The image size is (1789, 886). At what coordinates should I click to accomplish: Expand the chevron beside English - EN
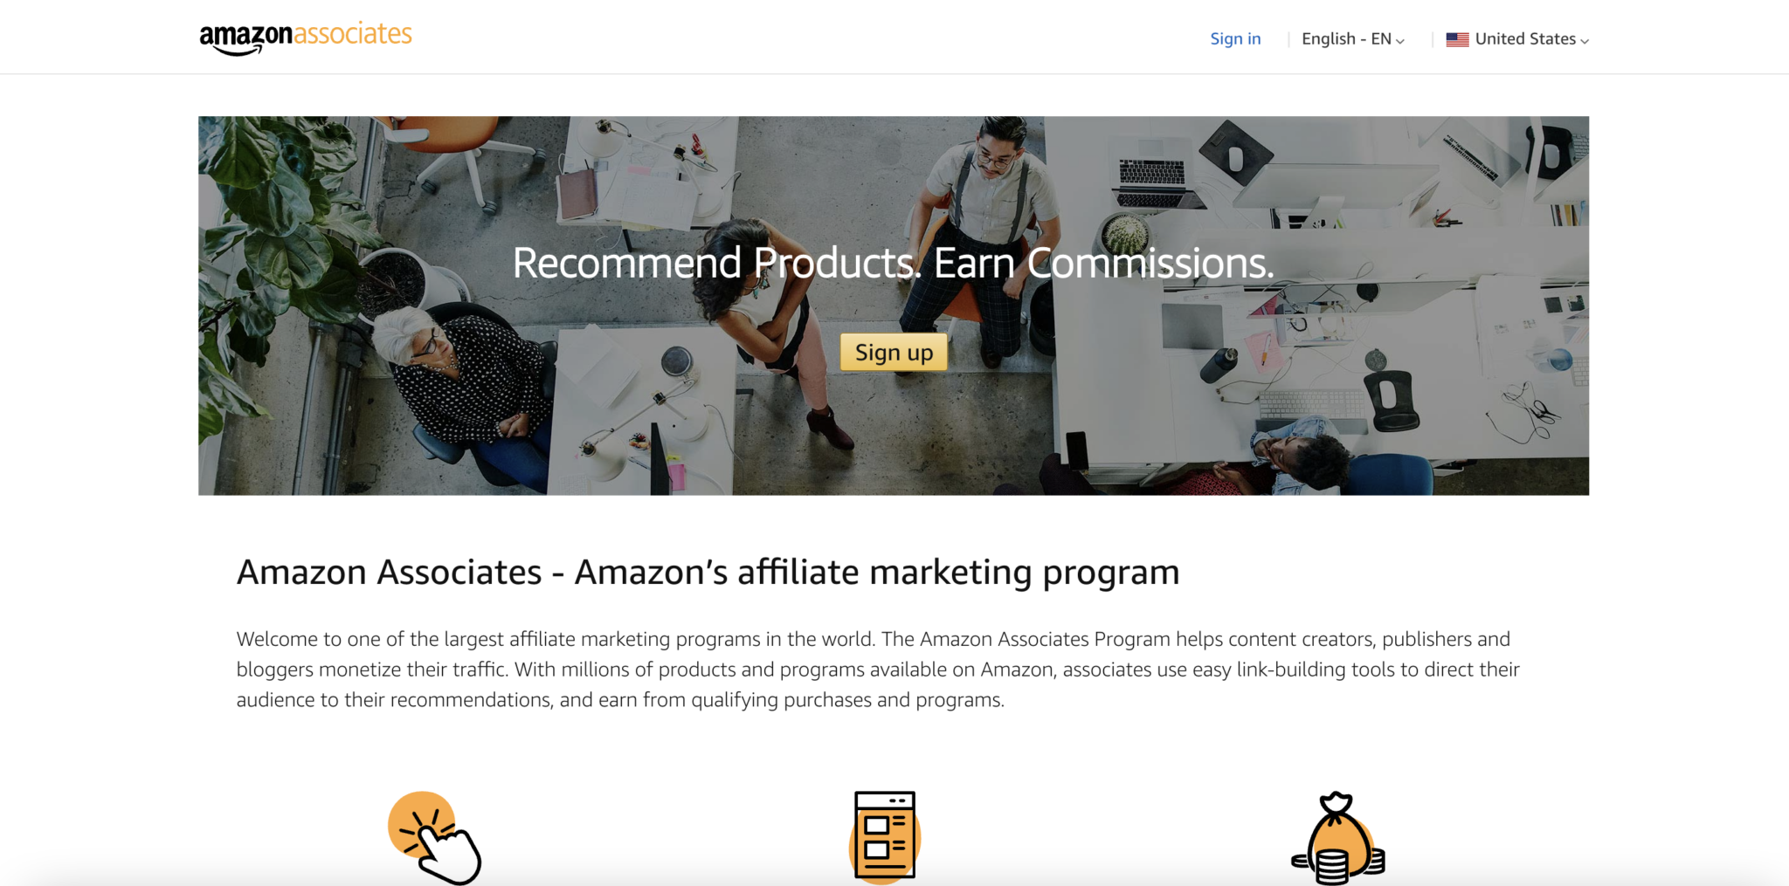1400,41
